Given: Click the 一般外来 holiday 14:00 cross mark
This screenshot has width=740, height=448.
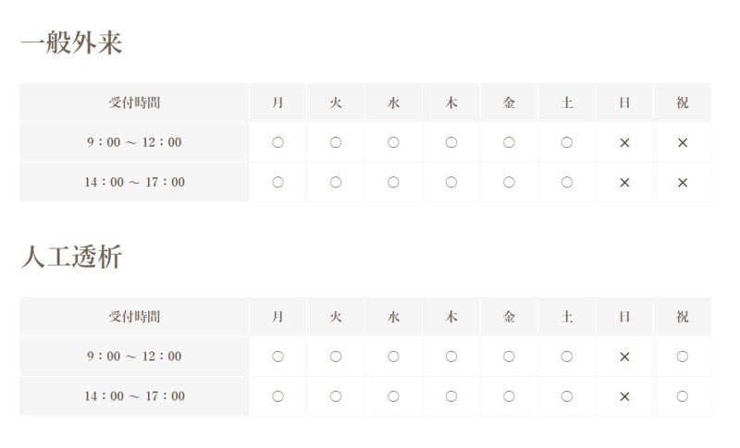Looking at the screenshot, I should (x=683, y=183).
